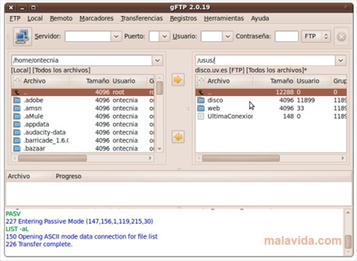The height and width of the screenshot is (261, 357).
Task: Select the remote web folder icon
Action: (x=201, y=109)
